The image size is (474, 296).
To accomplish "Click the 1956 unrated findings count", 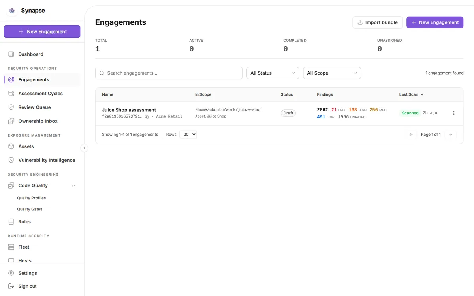I will [x=352, y=117].
